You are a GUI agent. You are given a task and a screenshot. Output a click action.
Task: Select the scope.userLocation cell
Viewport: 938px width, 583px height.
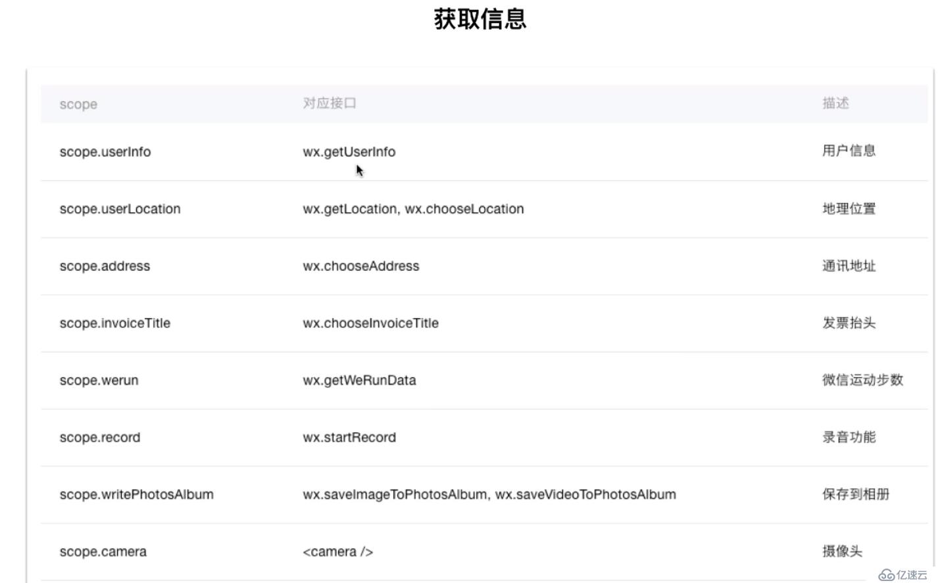(120, 209)
